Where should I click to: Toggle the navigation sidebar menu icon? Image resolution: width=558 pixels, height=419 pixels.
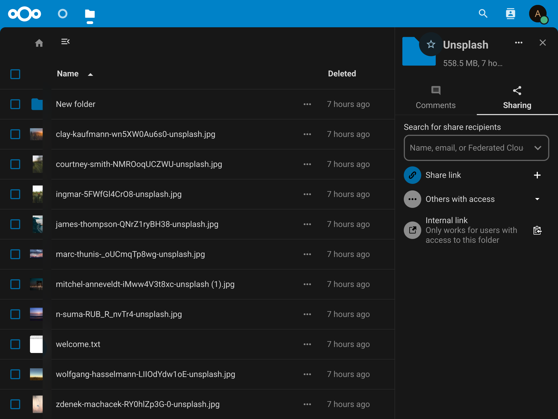click(65, 42)
